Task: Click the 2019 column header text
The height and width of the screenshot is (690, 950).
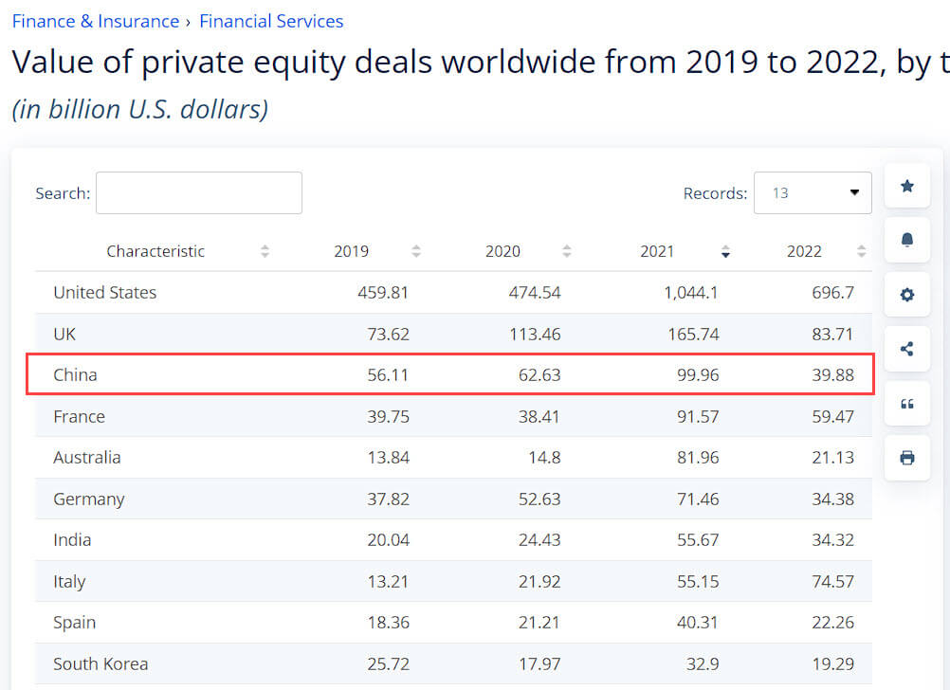Action: 352,251
